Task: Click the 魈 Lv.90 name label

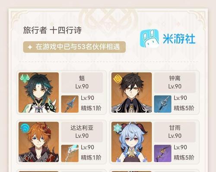Action: (82, 83)
